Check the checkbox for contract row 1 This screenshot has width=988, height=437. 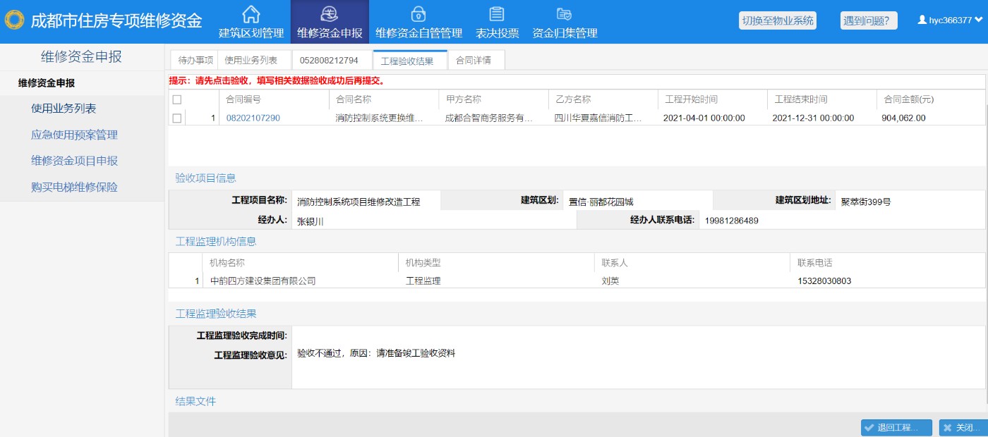click(x=177, y=118)
